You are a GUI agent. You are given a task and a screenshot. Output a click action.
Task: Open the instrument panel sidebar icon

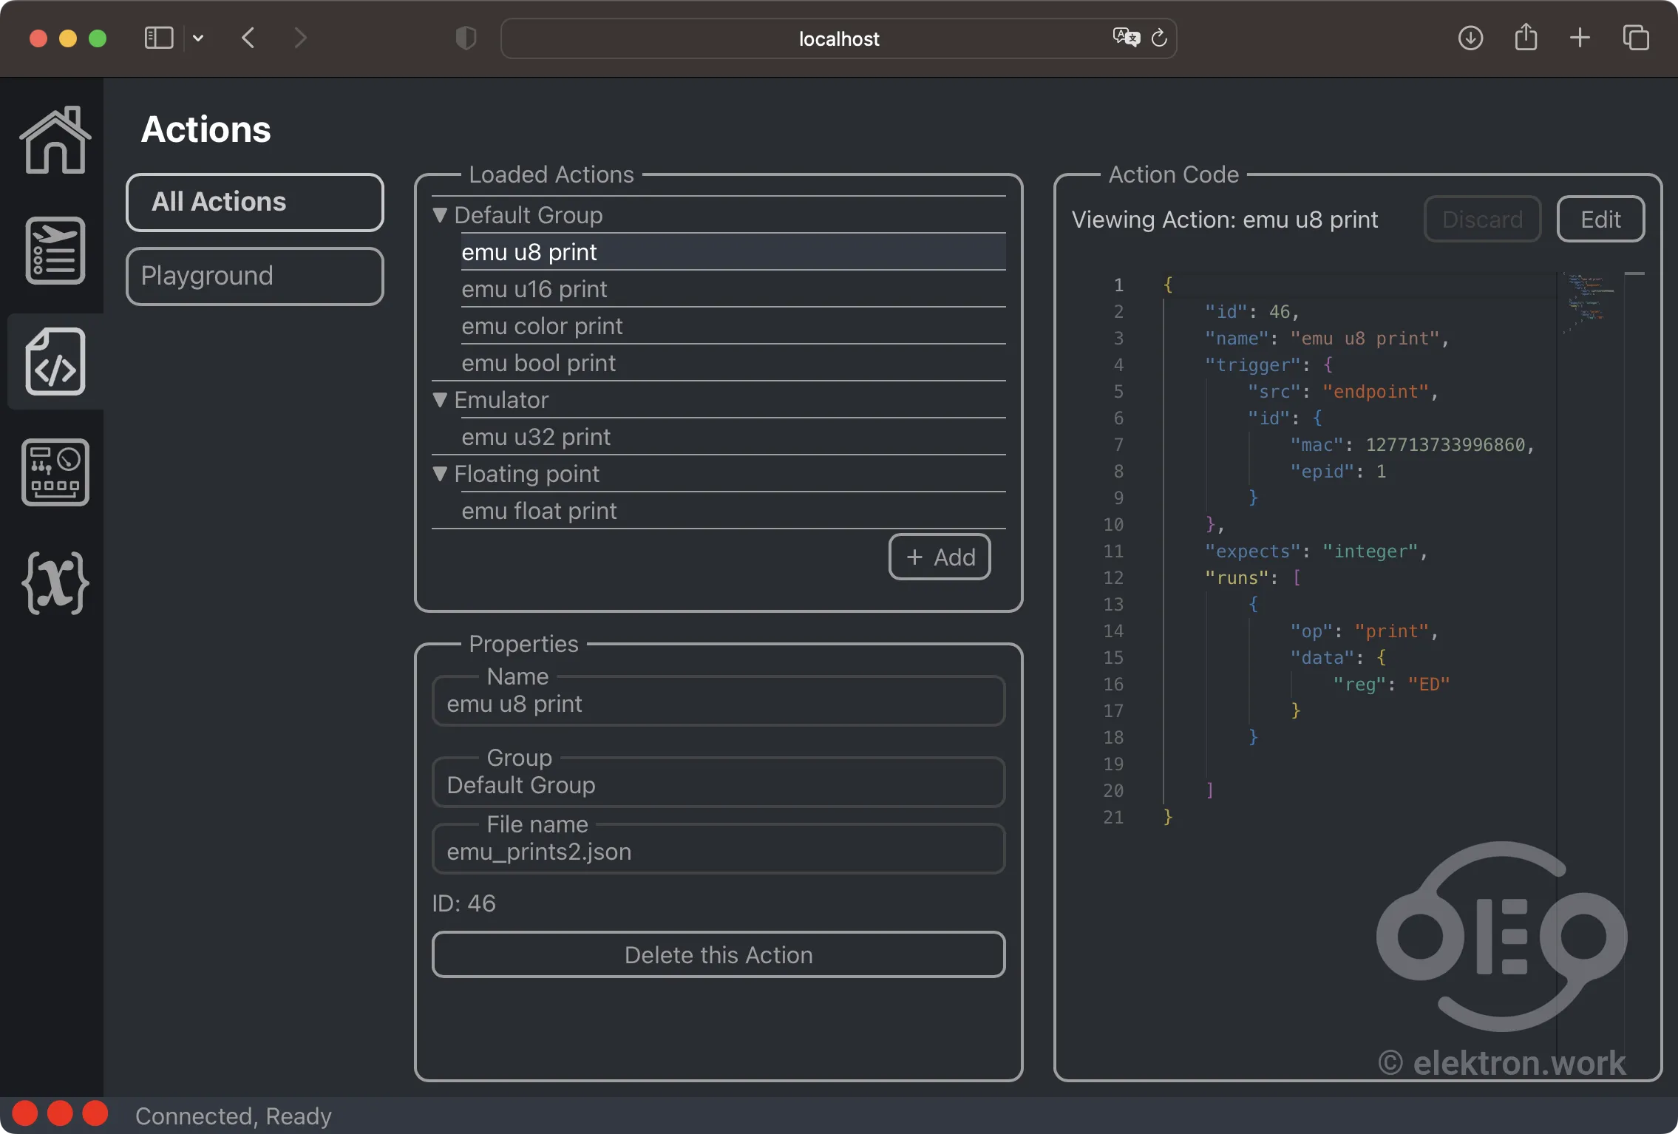pyautogui.click(x=55, y=472)
